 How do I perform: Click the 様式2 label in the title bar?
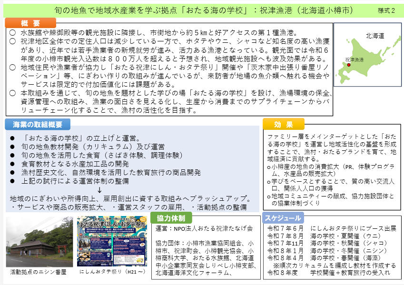(386, 10)
